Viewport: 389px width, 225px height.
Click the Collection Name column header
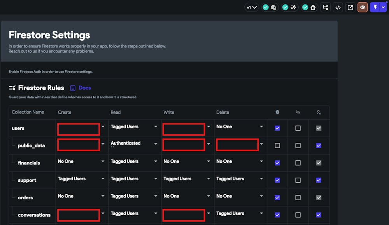point(28,112)
